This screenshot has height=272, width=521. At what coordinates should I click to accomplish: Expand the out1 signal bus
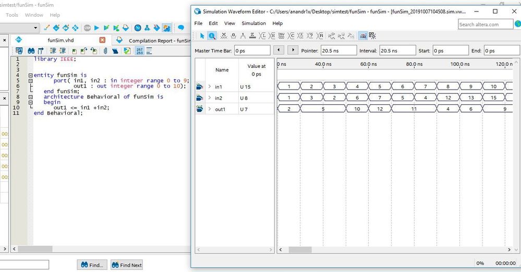pyautogui.click(x=210, y=109)
